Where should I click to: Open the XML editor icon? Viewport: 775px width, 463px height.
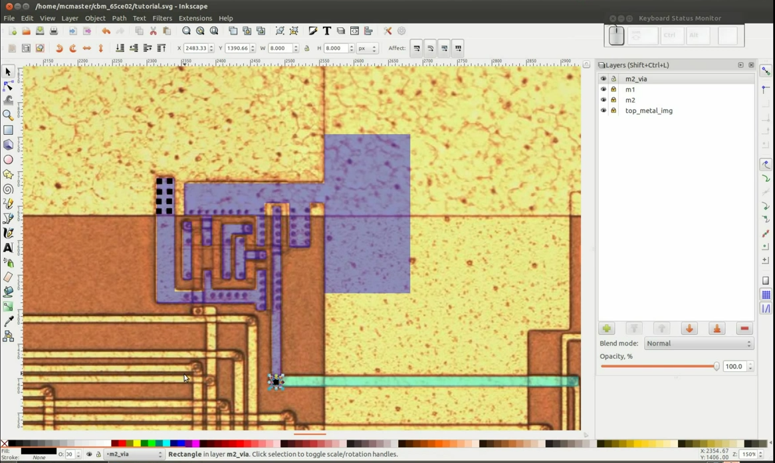[x=355, y=31]
